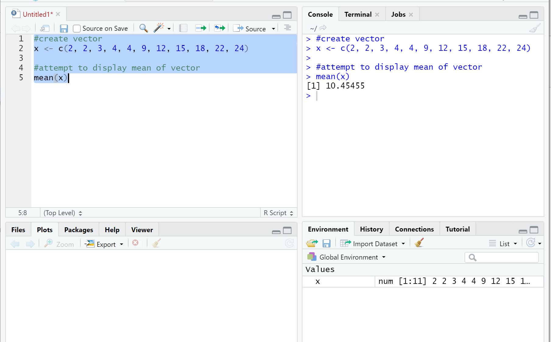Viewport: 551px width, 342px height.
Task: Click the Source button
Action: (x=250, y=29)
